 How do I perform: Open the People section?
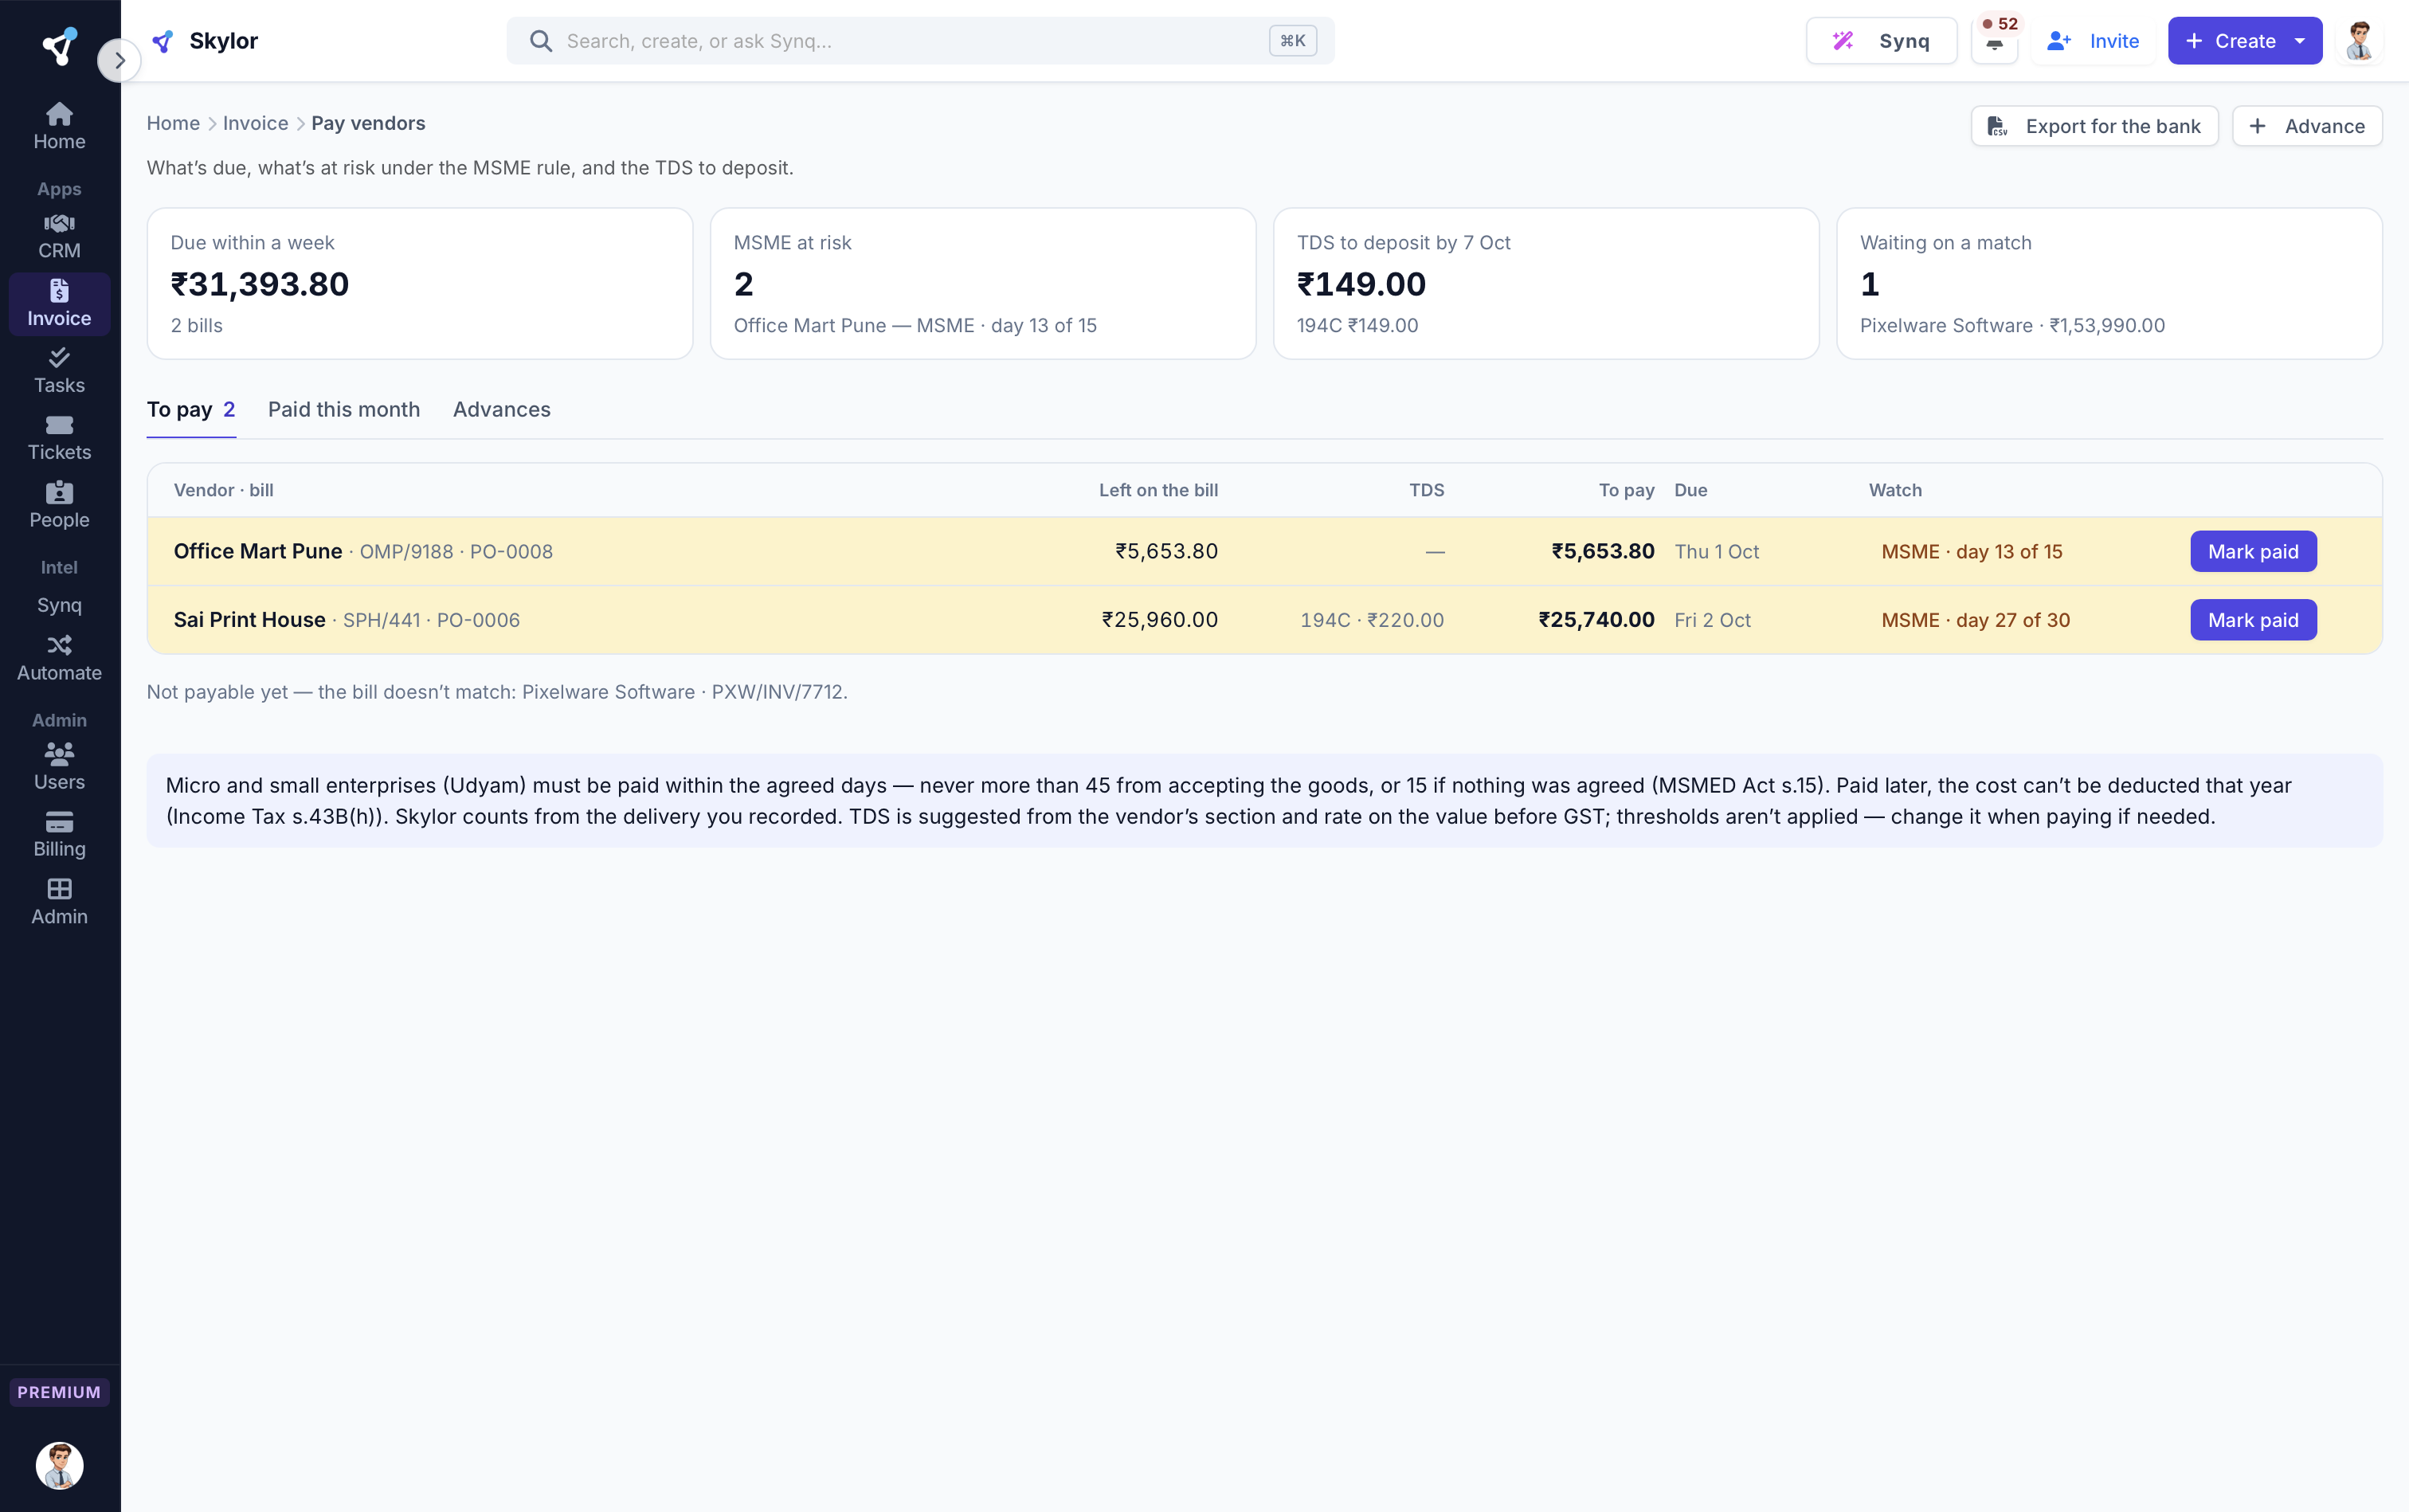point(59,505)
